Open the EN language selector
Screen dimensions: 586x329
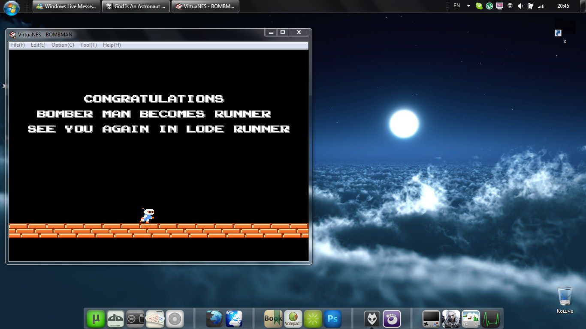[456, 6]
